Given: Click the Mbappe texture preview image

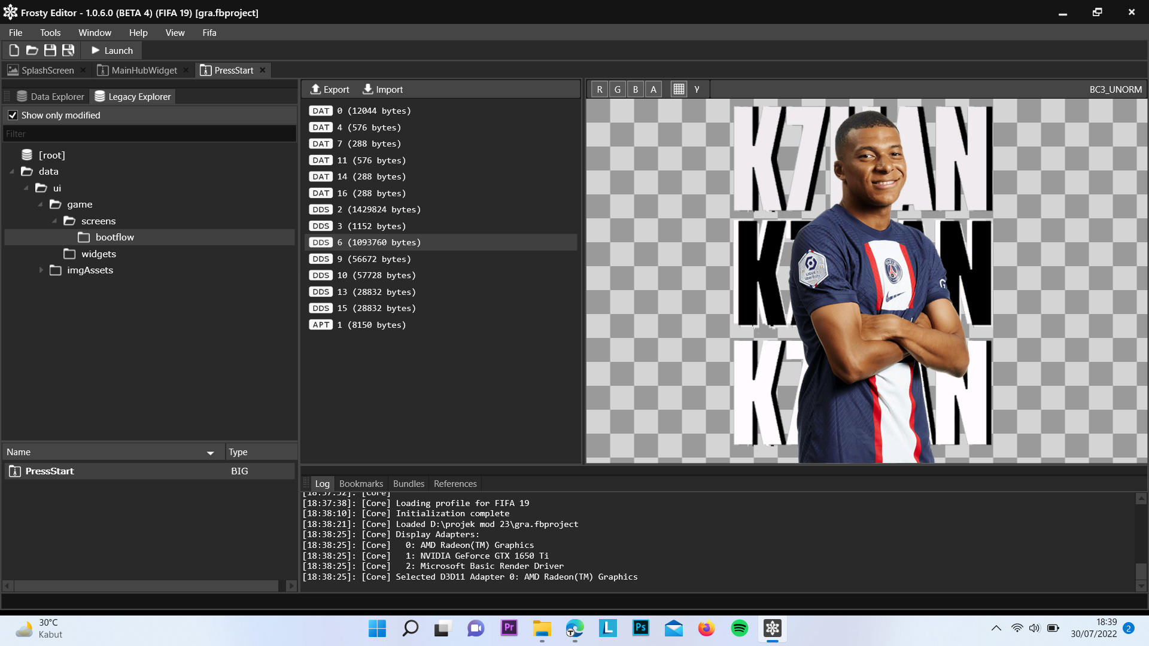Looking at the screenshot, I should (866, 281).
